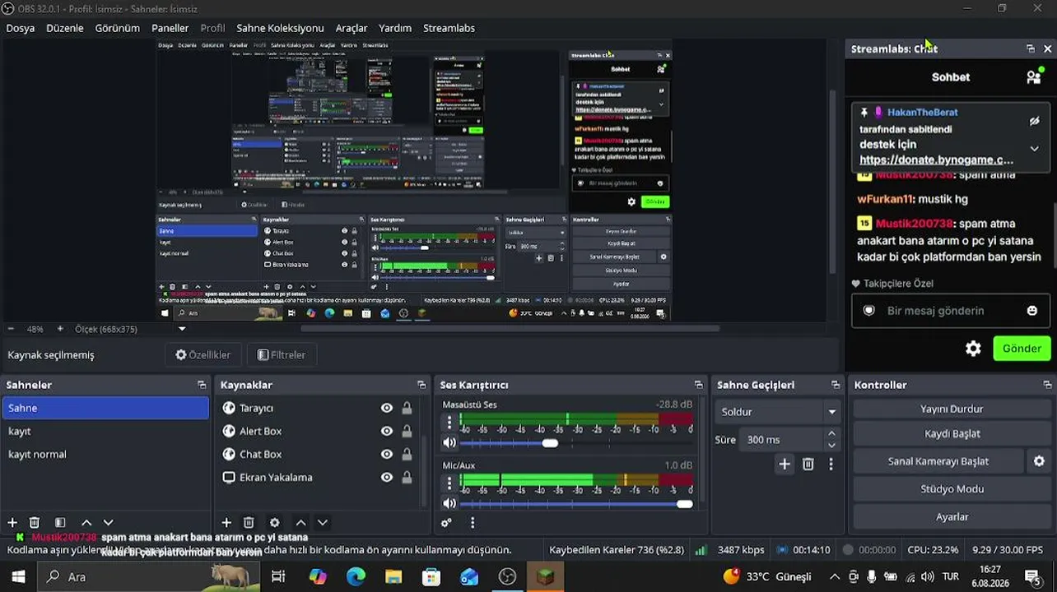
Task: Zoom in the preview with plus
Action: pos(60,329)
